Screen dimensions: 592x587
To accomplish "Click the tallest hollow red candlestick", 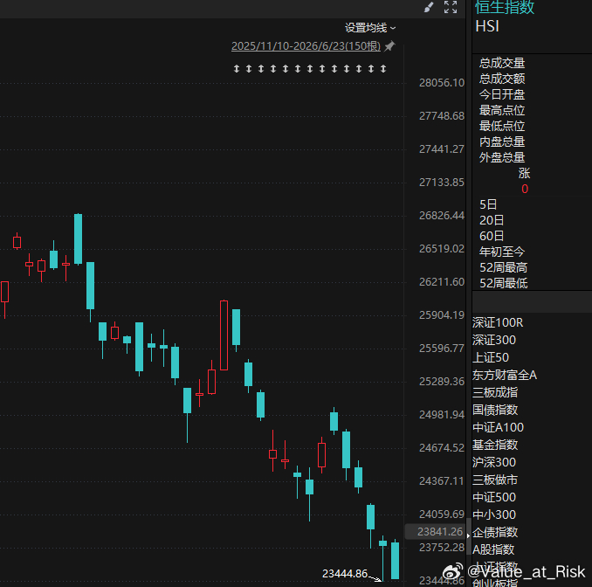I will [x=224, y=335].
